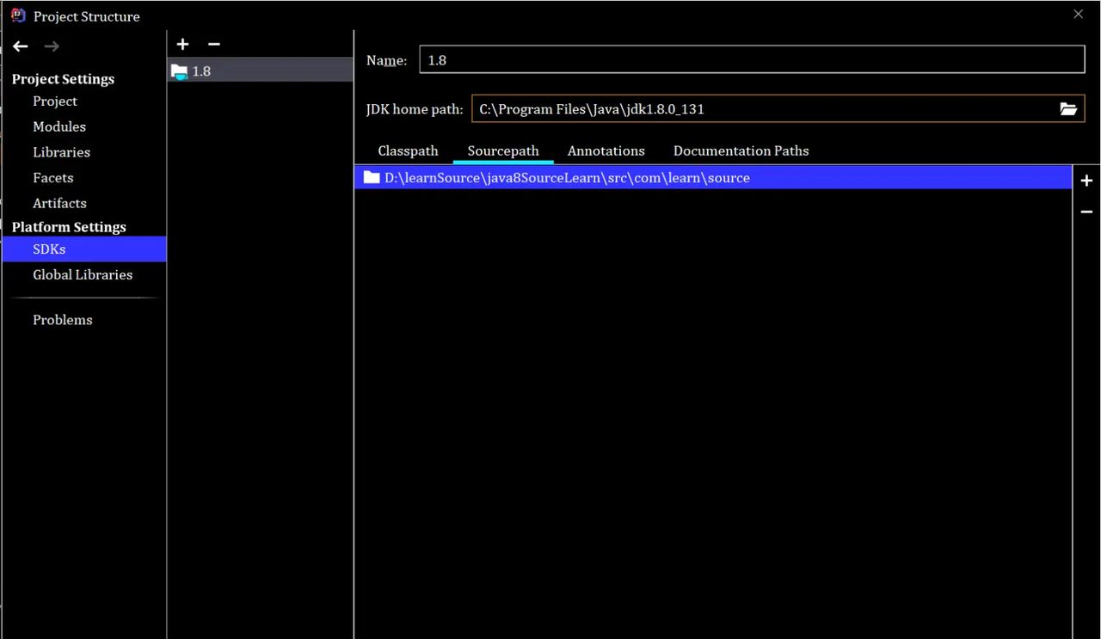1101x639 pixels.
Task: Click the back navigation arrow
Action: (x=21, y=46)
